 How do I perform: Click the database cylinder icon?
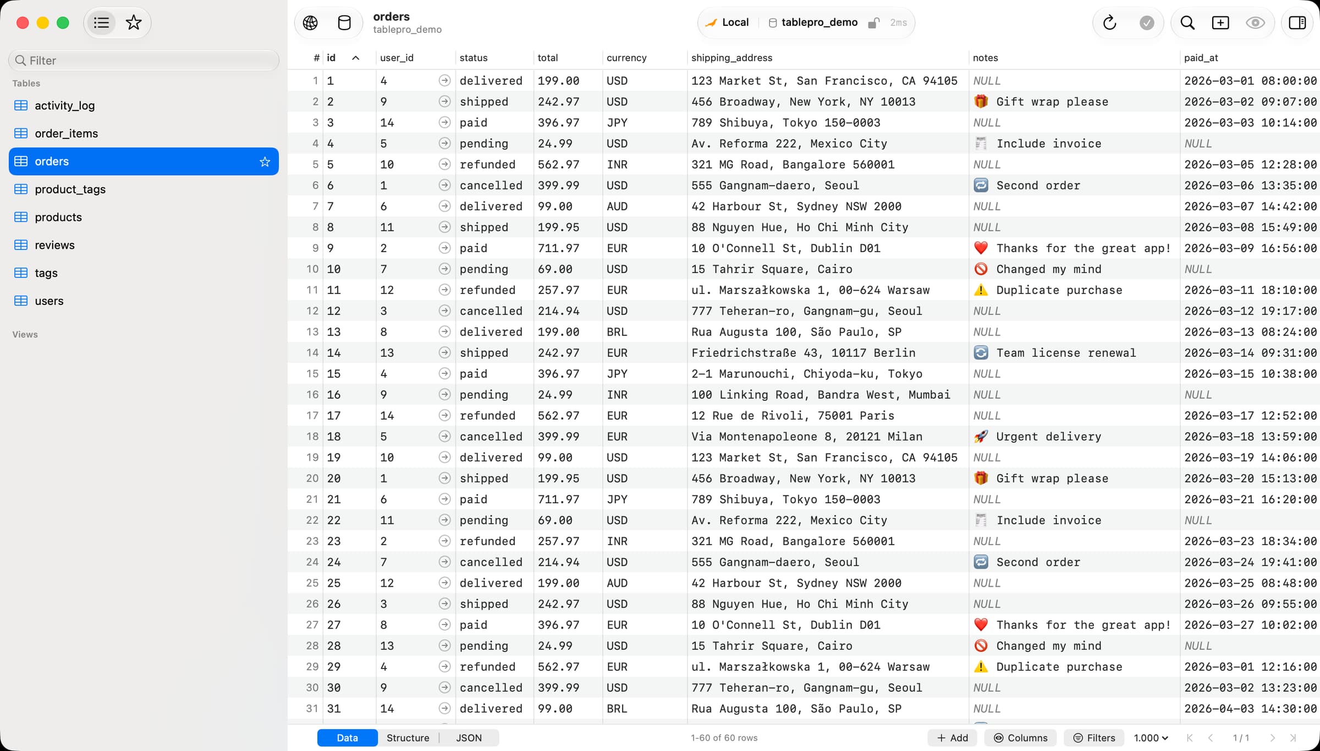click(344, 23)
